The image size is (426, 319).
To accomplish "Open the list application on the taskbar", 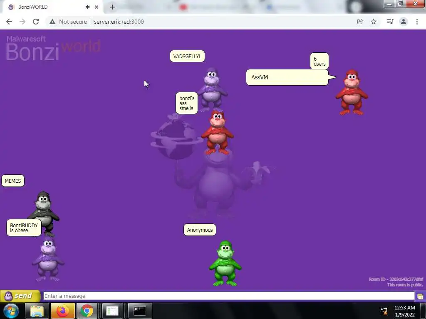I will 112,311.
